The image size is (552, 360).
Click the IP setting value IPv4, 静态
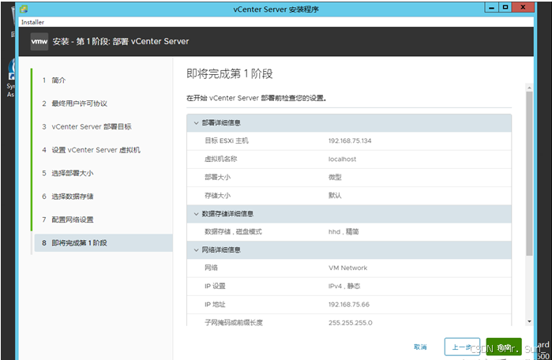[x=344, y=286]
